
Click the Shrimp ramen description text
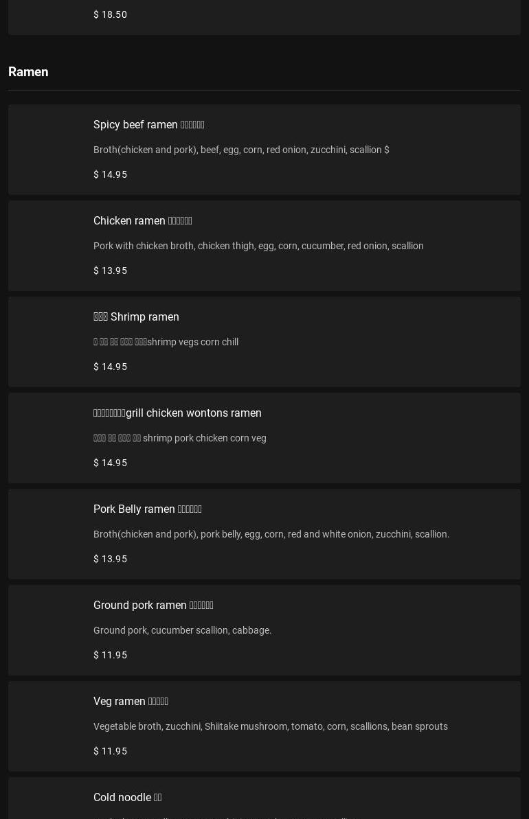pos(166,342)
